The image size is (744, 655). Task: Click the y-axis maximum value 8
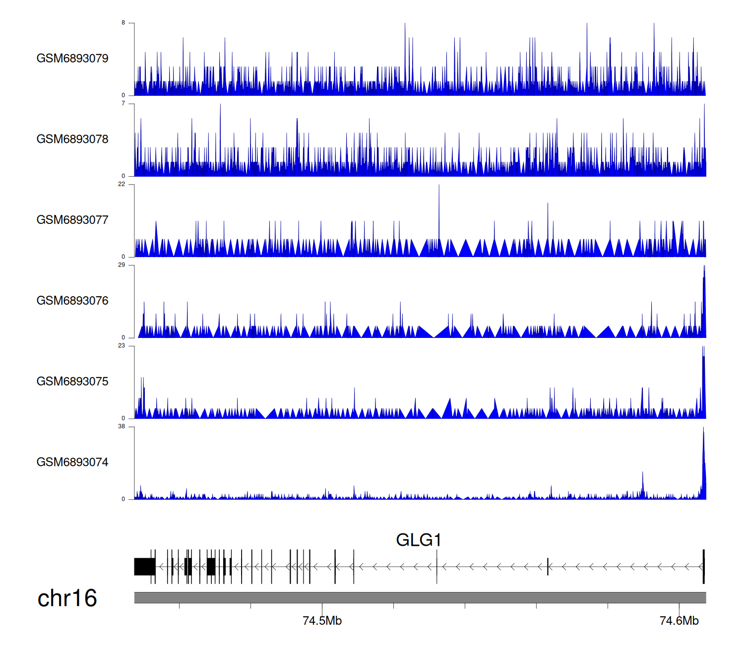(x=124, y=23)
